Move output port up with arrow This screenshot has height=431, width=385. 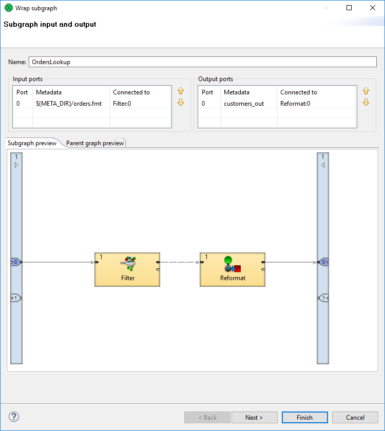click(x=366, y=91)
